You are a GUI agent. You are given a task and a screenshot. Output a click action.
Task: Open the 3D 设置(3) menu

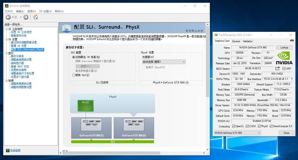[45, 12]
